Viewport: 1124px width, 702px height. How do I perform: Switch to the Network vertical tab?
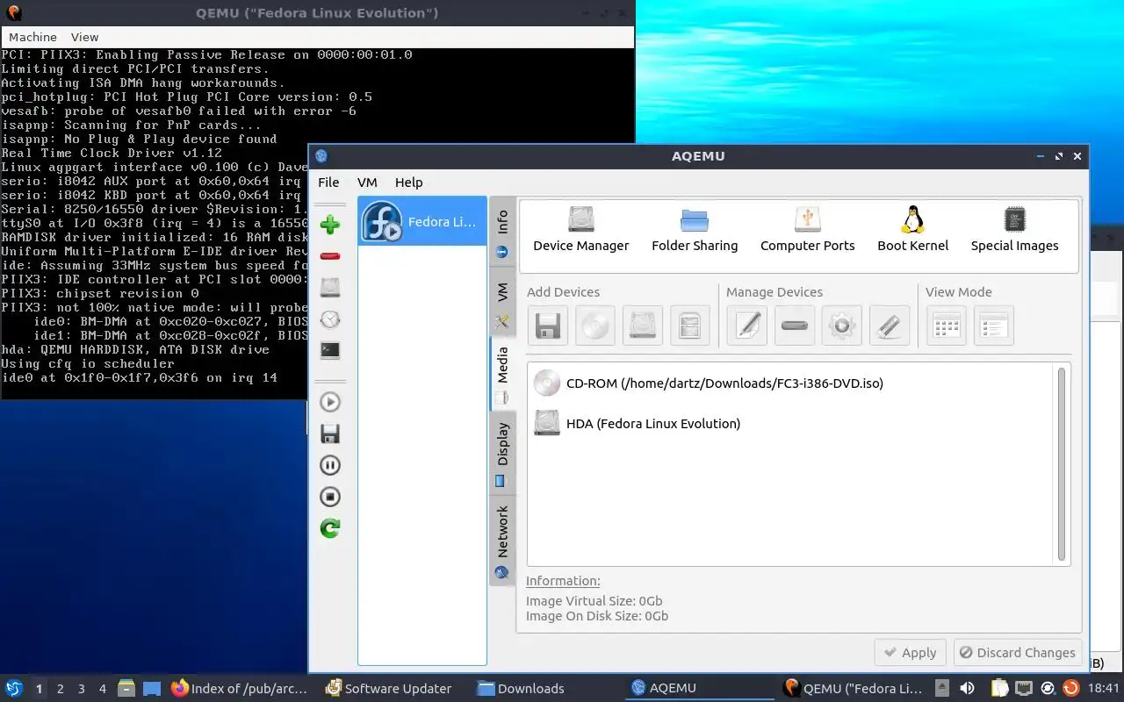(x=502, y=540)
